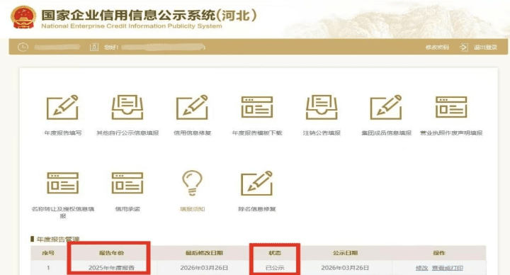The height and width of the screenshot is (275, 510).
Task: Click the 年度报告管理 section heading
Action: 58,239
